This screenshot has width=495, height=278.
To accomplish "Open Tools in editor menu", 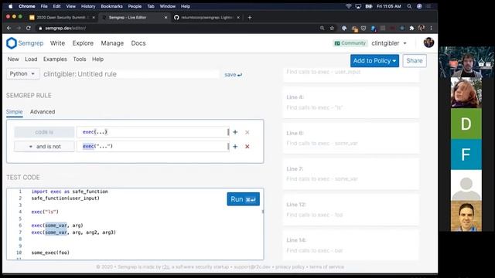I will coord(79,59).
